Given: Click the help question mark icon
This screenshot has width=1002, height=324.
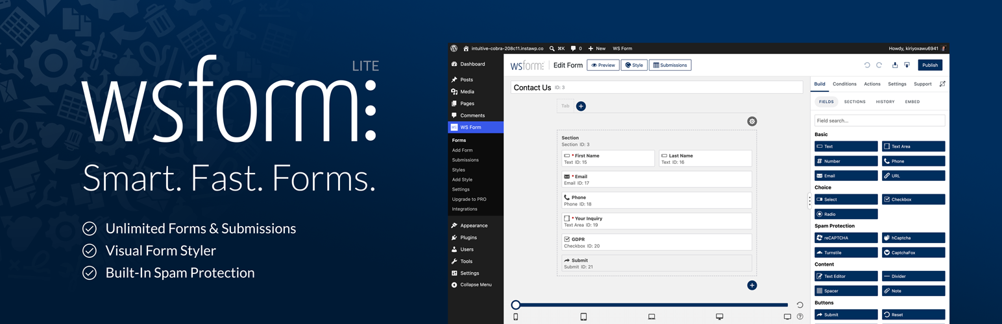Looking at the screenshot, I should 800,317.
